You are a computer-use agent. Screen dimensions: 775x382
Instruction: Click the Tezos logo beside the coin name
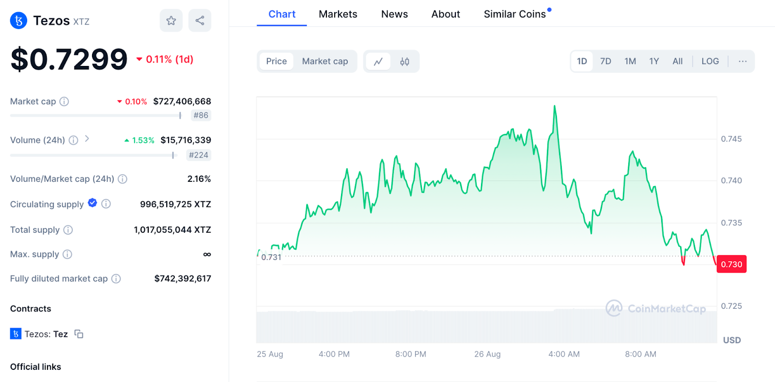[18, 20]
